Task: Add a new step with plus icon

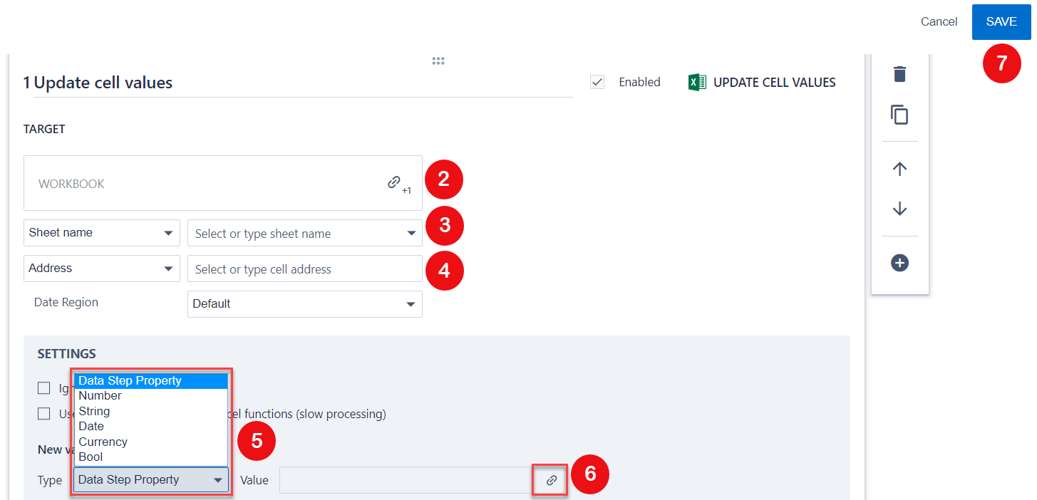Action: pos(899,263)
